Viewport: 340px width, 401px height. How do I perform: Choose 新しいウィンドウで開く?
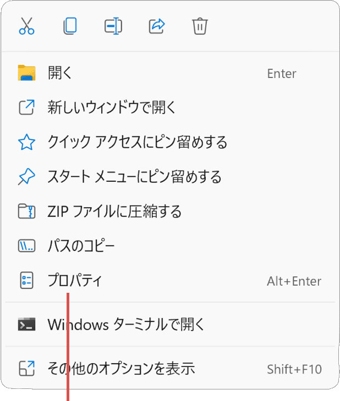point(170,108)
